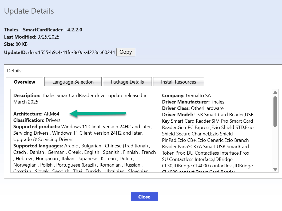Click the UpdateID dcec1555-b9c4-41fe-8c0e-af223ee60244
Viewport: 282px width, 211px height.
pos(72,52)
